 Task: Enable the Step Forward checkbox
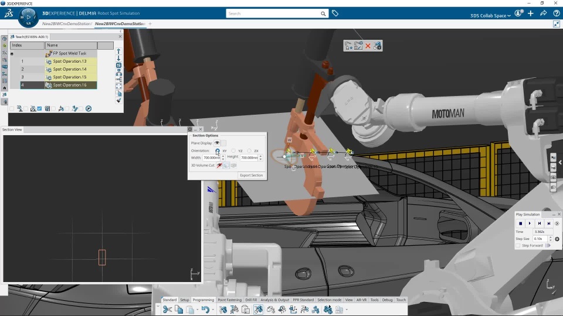coord(518,246)
